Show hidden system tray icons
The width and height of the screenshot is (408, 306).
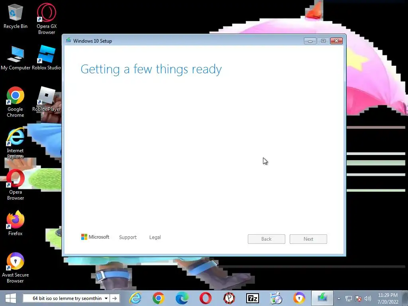coord(339,298)
